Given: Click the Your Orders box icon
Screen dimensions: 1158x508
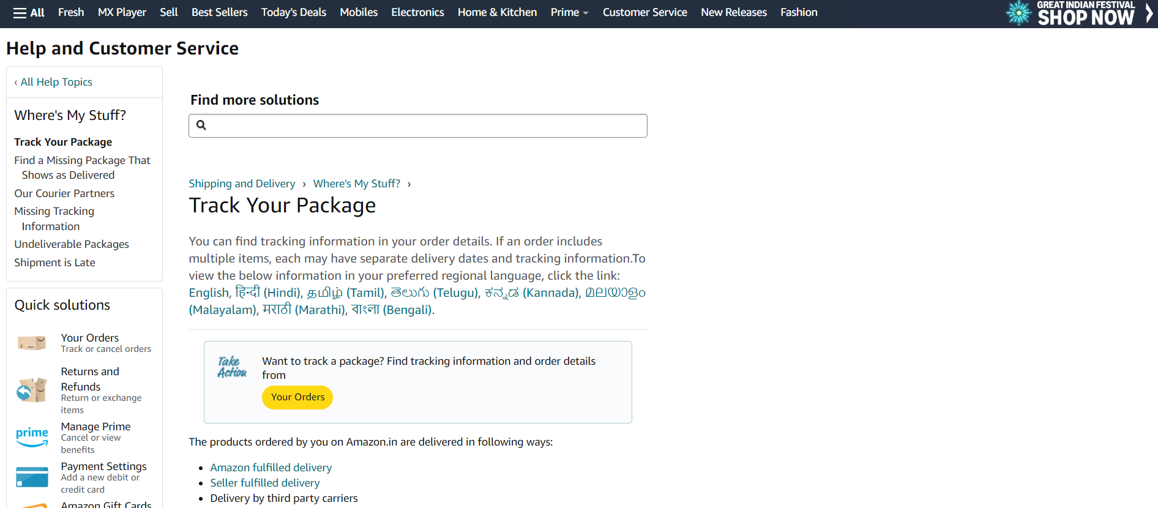Looking at the screenshot, I should pos(32,343).
